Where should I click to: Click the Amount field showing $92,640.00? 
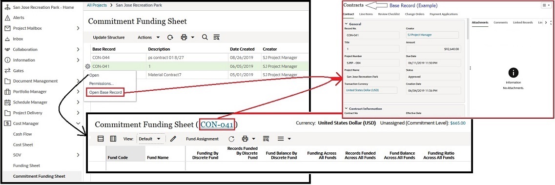click(x=433, y=49)
